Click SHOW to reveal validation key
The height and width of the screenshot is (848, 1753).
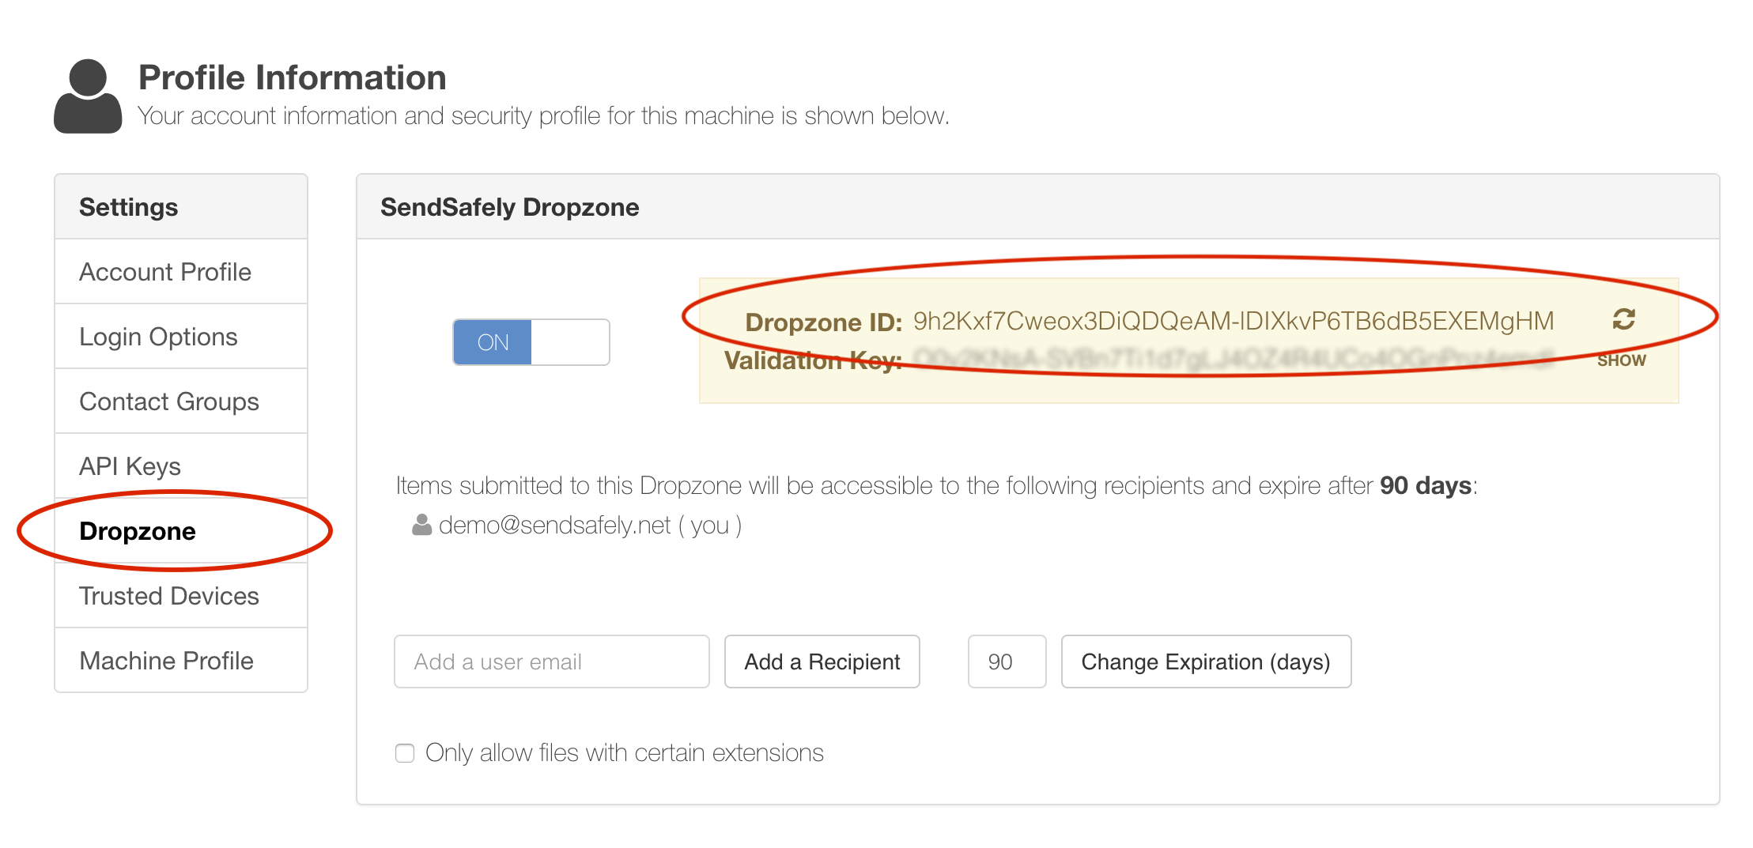tap(1621, 360)
